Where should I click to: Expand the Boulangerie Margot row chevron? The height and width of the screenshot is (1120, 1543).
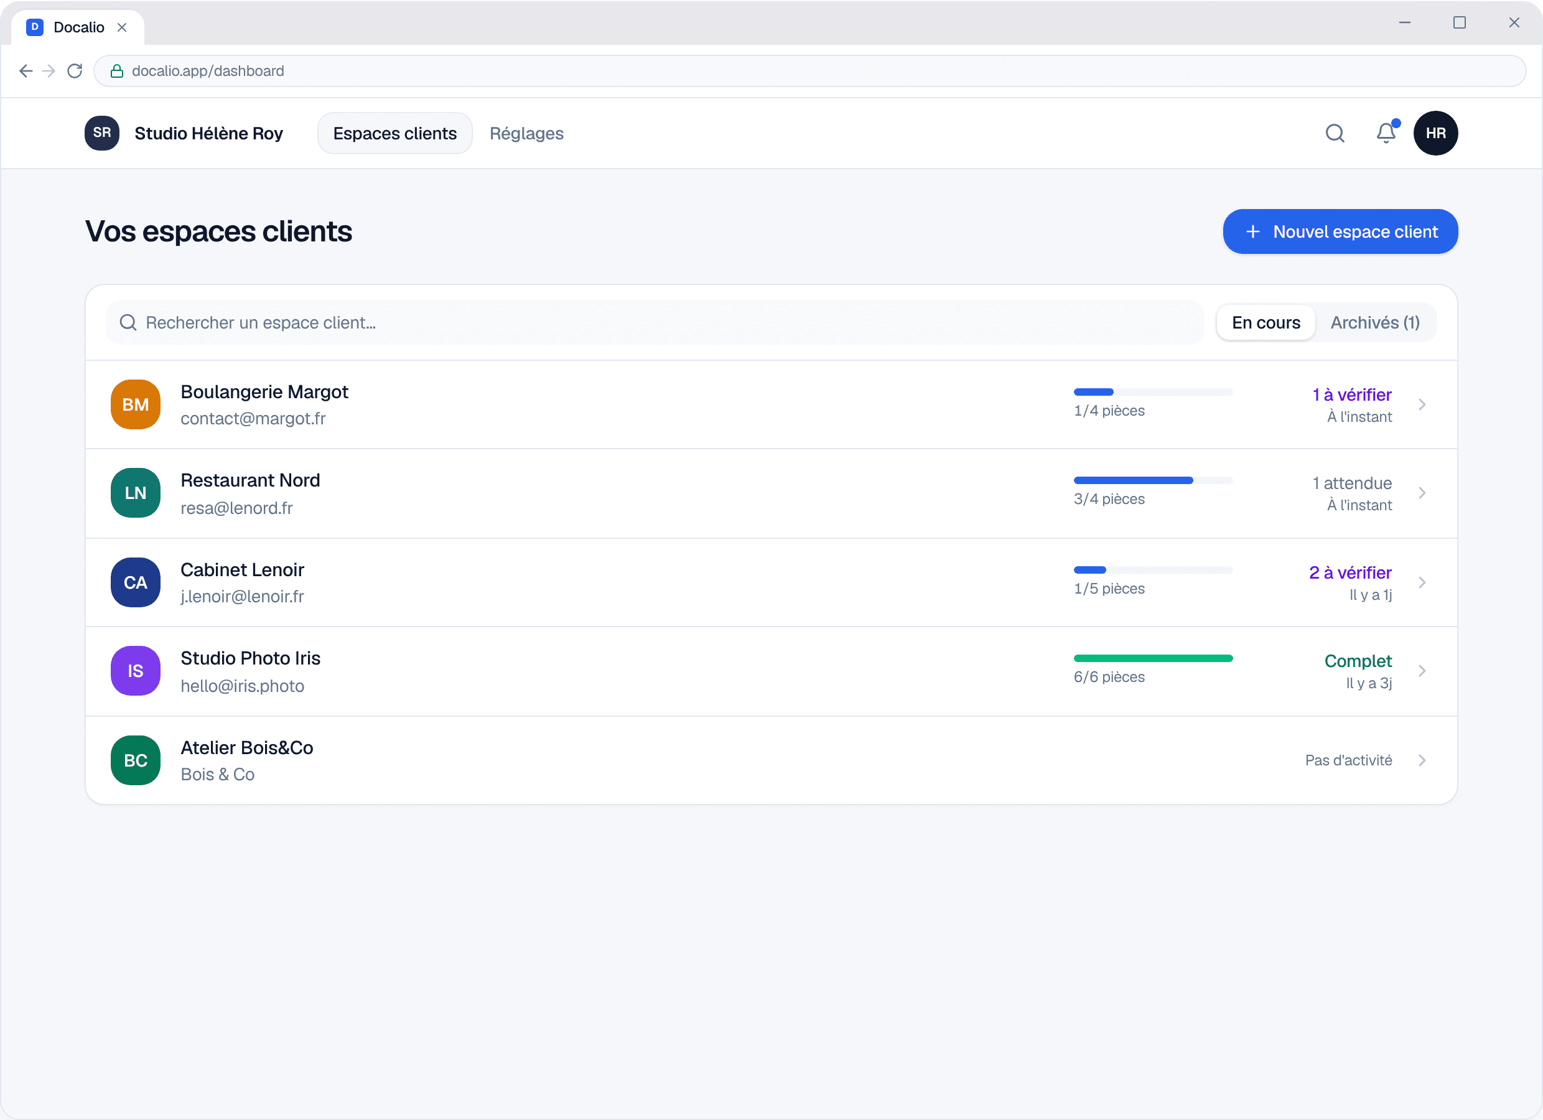(1422, 404)
